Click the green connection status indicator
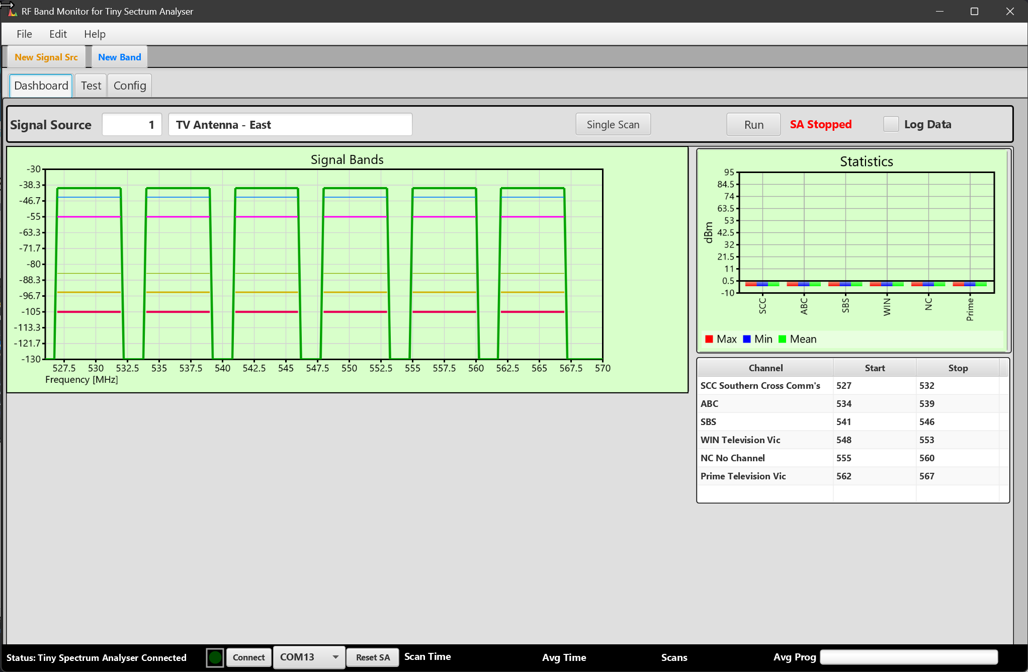1028x672 pixels. (x=215, y=657)
